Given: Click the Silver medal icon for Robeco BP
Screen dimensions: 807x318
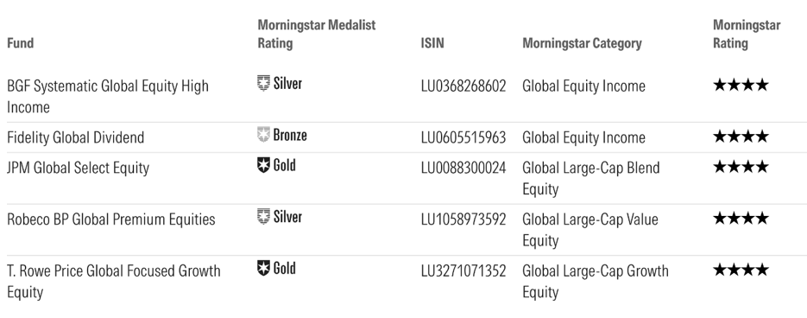Looking at the screenshot, I should click(263, 217).
